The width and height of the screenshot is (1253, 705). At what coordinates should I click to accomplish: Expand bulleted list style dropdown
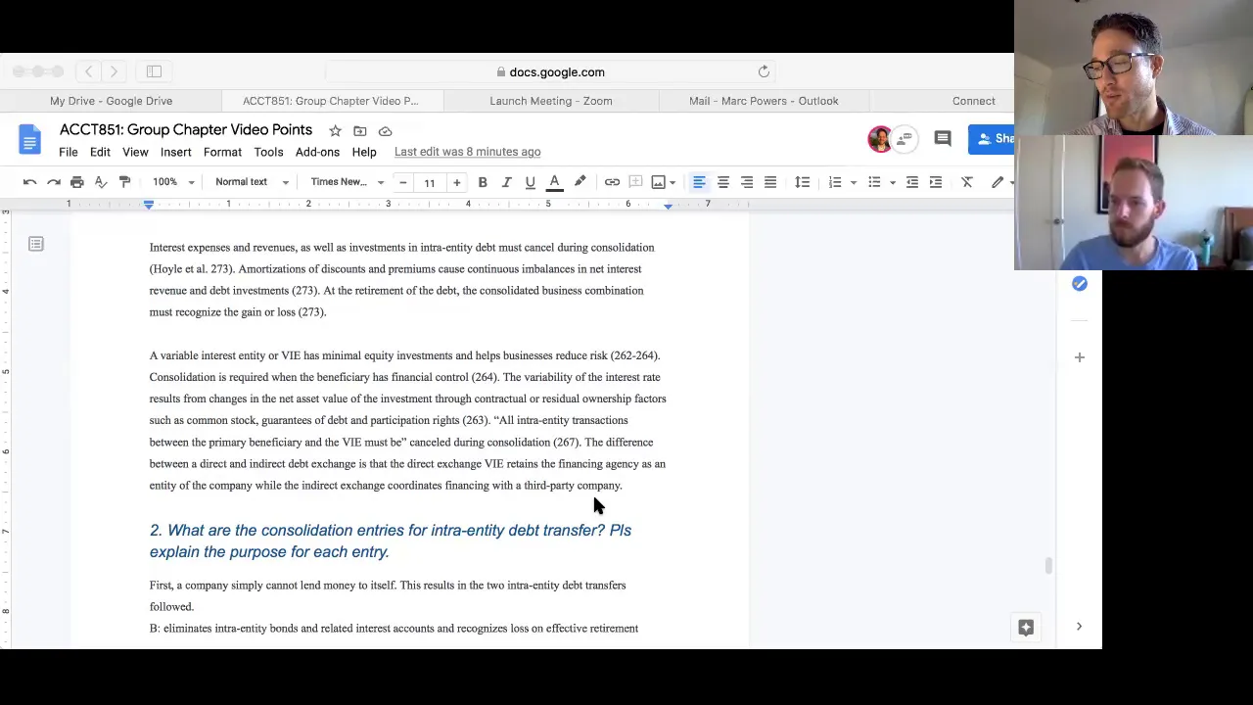892,182
